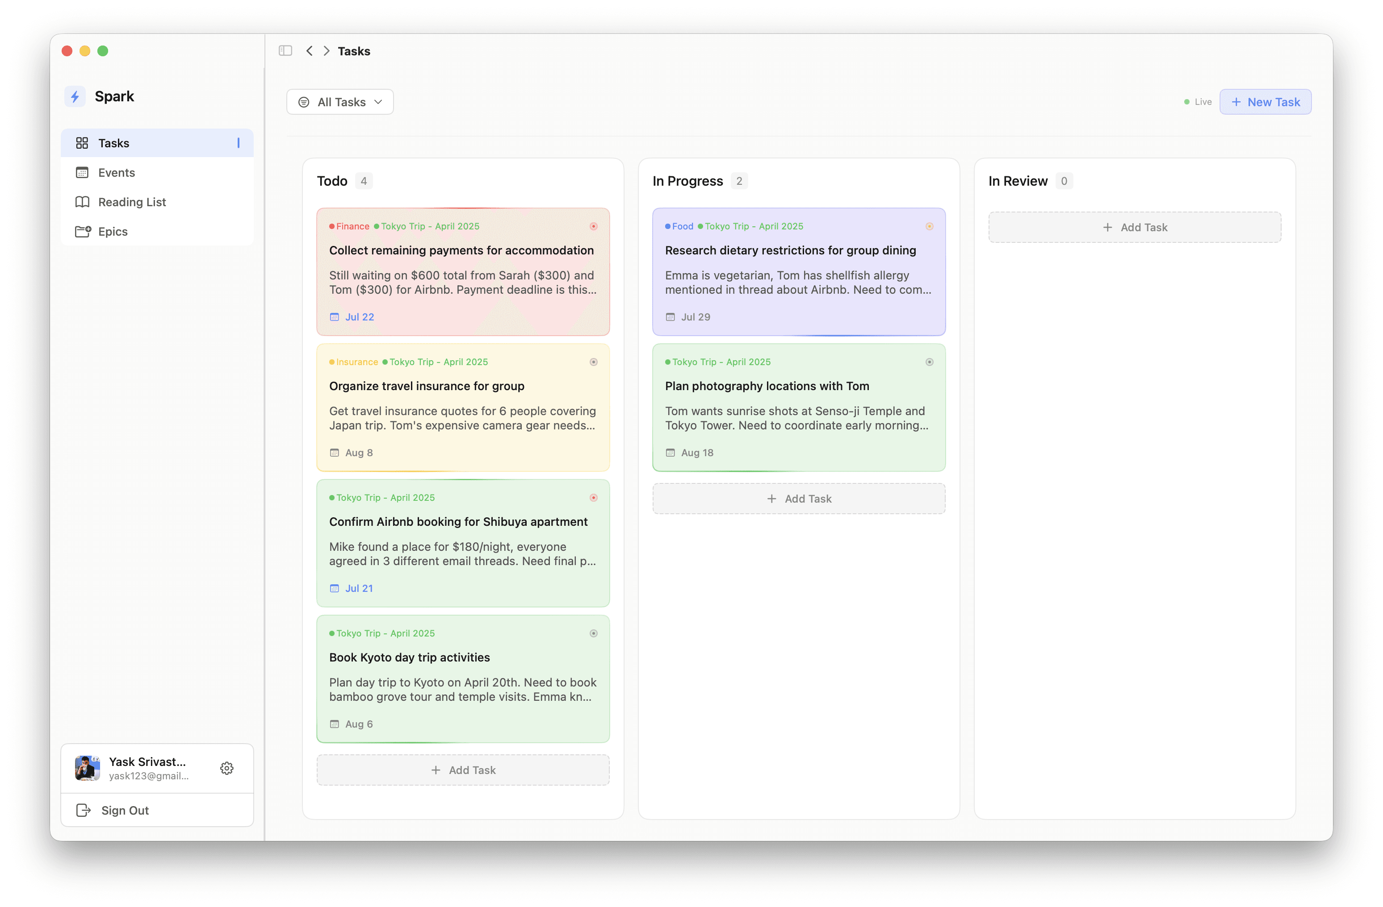1383x907 pixels.
Task: Add Task in the In Review column
Action: point(1134,228)
